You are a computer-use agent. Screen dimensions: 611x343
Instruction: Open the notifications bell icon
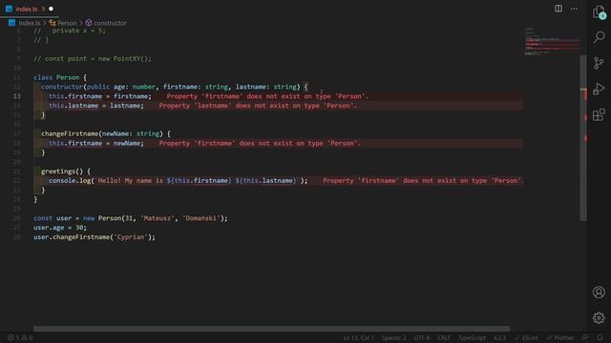(600, 337)
